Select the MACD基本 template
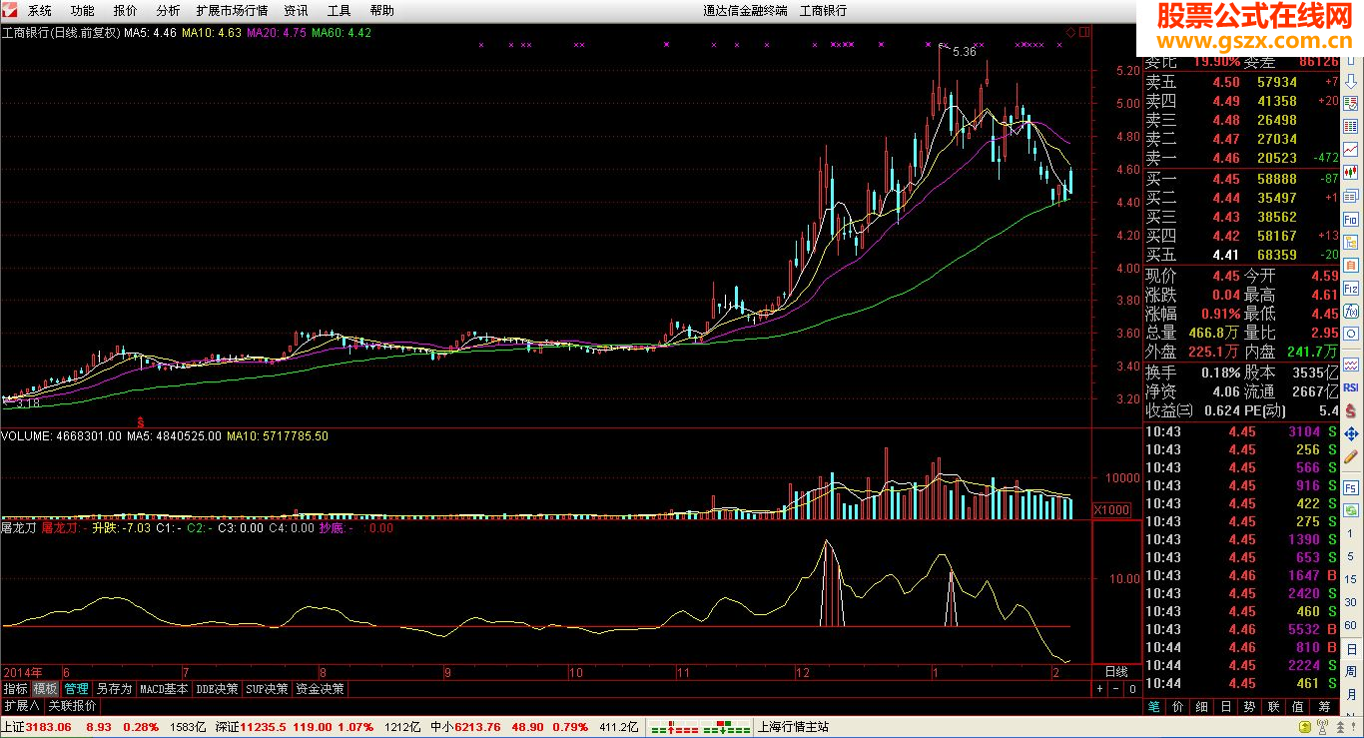 pyautogui.click(x=164, y=689)
